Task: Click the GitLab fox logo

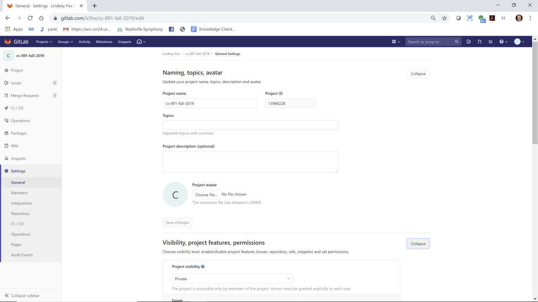Action: 8,42
